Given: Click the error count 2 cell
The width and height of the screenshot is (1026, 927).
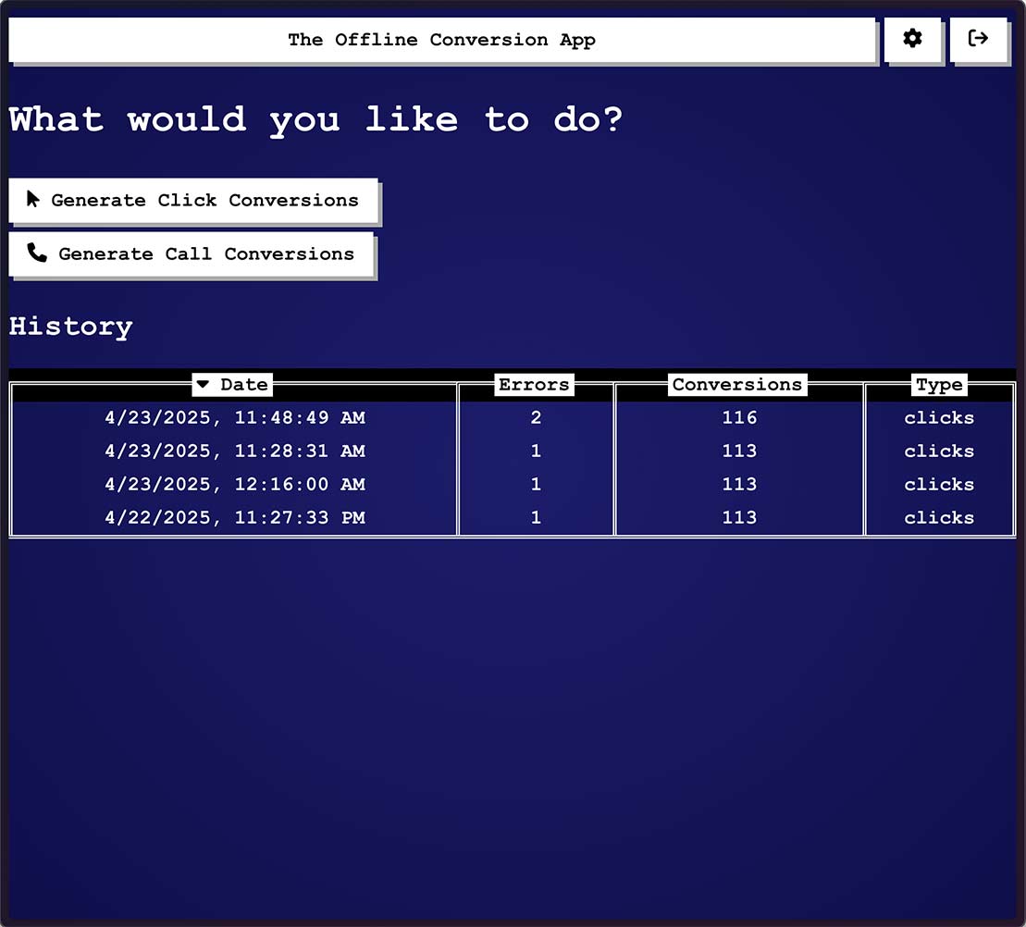Looking at the screenshot, I should click(536, 418).
